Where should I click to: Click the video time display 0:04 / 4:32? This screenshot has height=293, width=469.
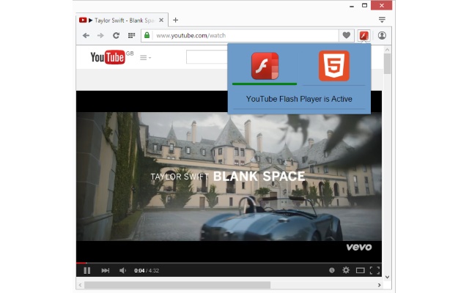147,270
